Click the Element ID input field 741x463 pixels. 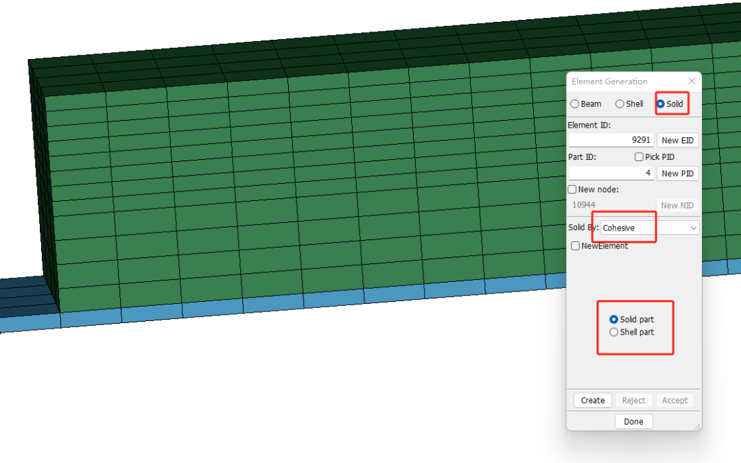tap(611, 140)
